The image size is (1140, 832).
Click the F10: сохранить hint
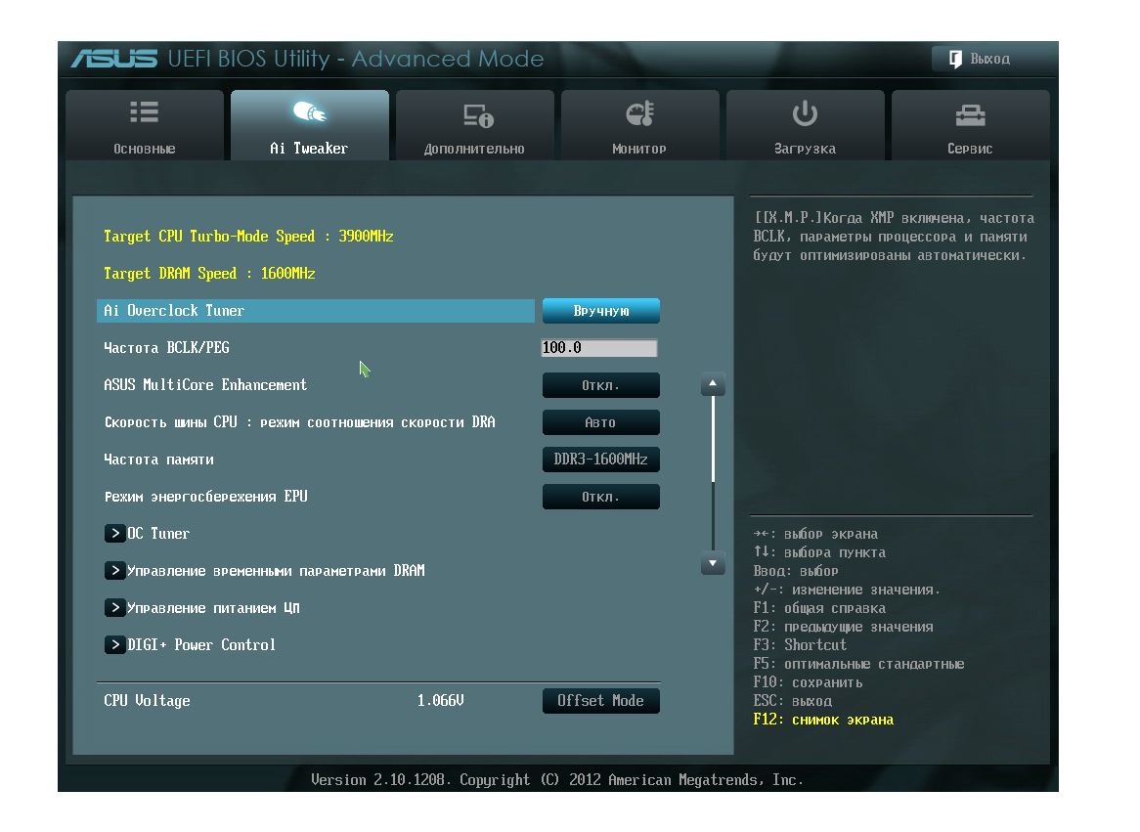click(x=808, y=682)
